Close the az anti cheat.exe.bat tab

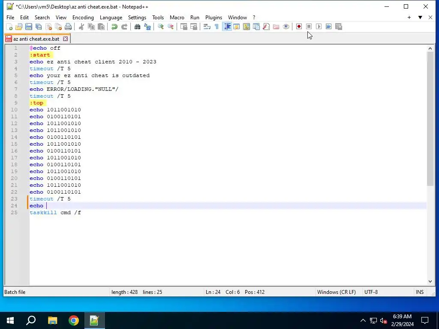(65, 39)
